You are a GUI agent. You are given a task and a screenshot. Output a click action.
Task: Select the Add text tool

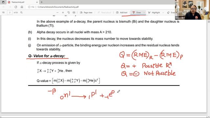(122, 12)
